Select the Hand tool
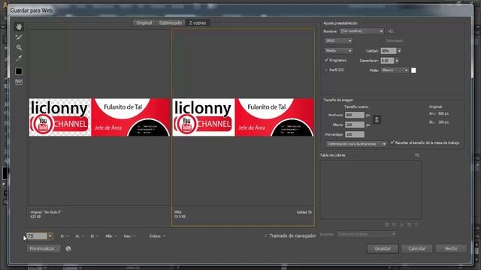 pyautogui.click(x=19, y=27)
